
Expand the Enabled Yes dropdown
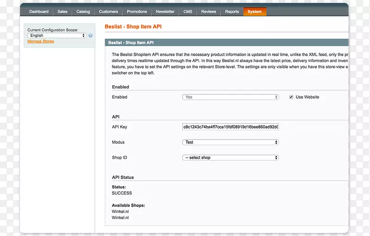coord(230,97)
